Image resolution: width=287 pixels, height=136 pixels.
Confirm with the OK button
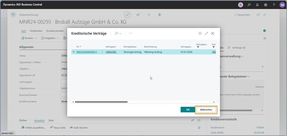pyautogui.click(x=188, y=110)
